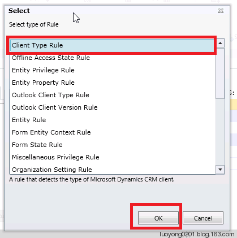Choose Entity Privilege Rule
The image size is (237, 238).
coord(113,70)
